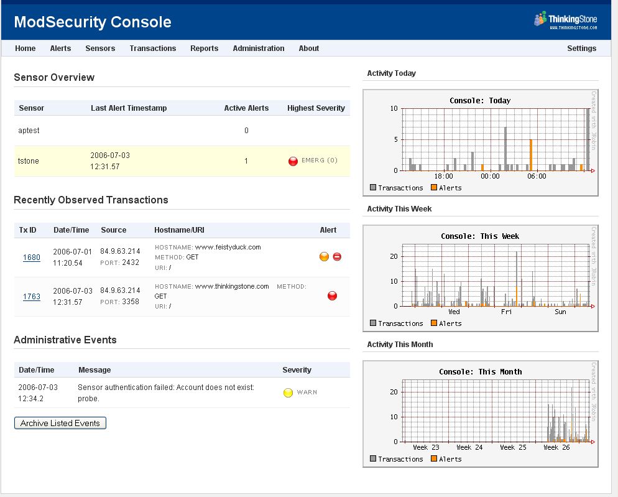This screenshot has width=618, height=497.
Task: Open the Administration section
Action: pyautogui.click(x=259, y=48)
